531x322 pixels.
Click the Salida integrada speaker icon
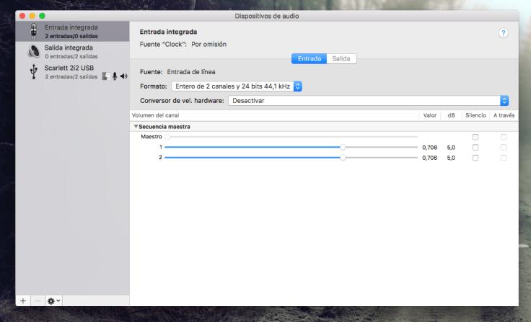coord(34,51)
